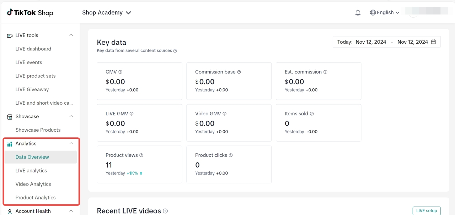Image resolution: width=455 pixels, height=215 pixels.
Task: Click the calendar icon in date picker
Action: pos(433,42)
